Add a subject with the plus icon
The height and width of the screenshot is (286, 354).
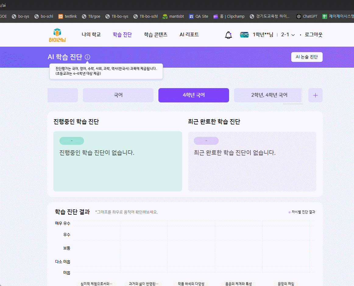pos(315,95)
